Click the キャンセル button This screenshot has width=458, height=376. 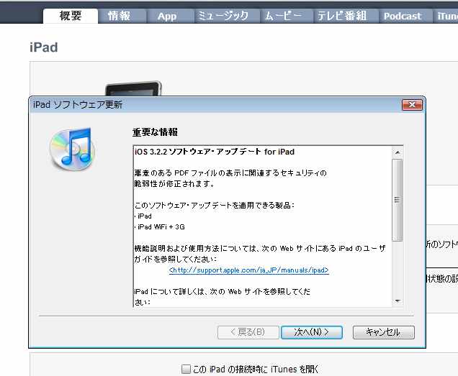pyautogui.click(x=384, y=332)
